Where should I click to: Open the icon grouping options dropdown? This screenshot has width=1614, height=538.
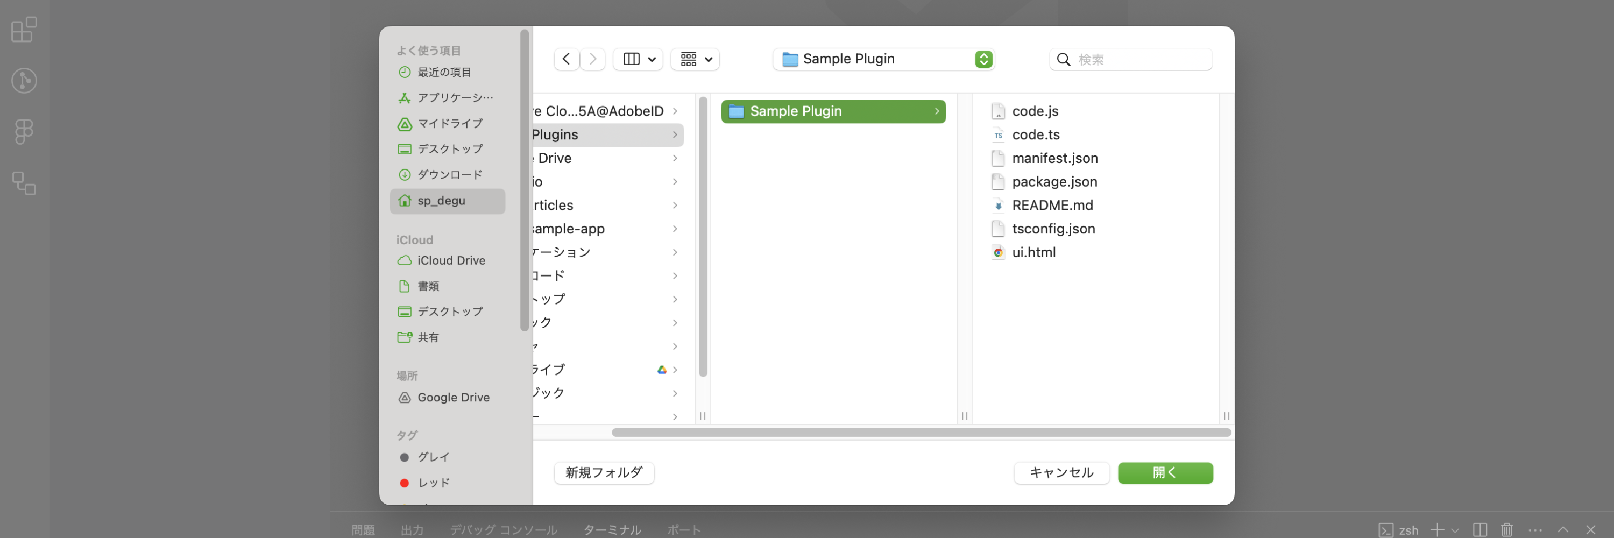tap(695, 59)
